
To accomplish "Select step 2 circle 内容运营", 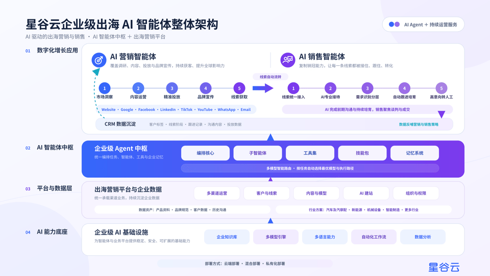I will [x=138, y=88].
